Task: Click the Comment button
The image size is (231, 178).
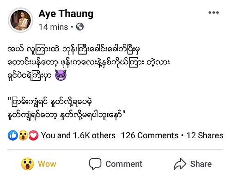Action: point(115,164)
